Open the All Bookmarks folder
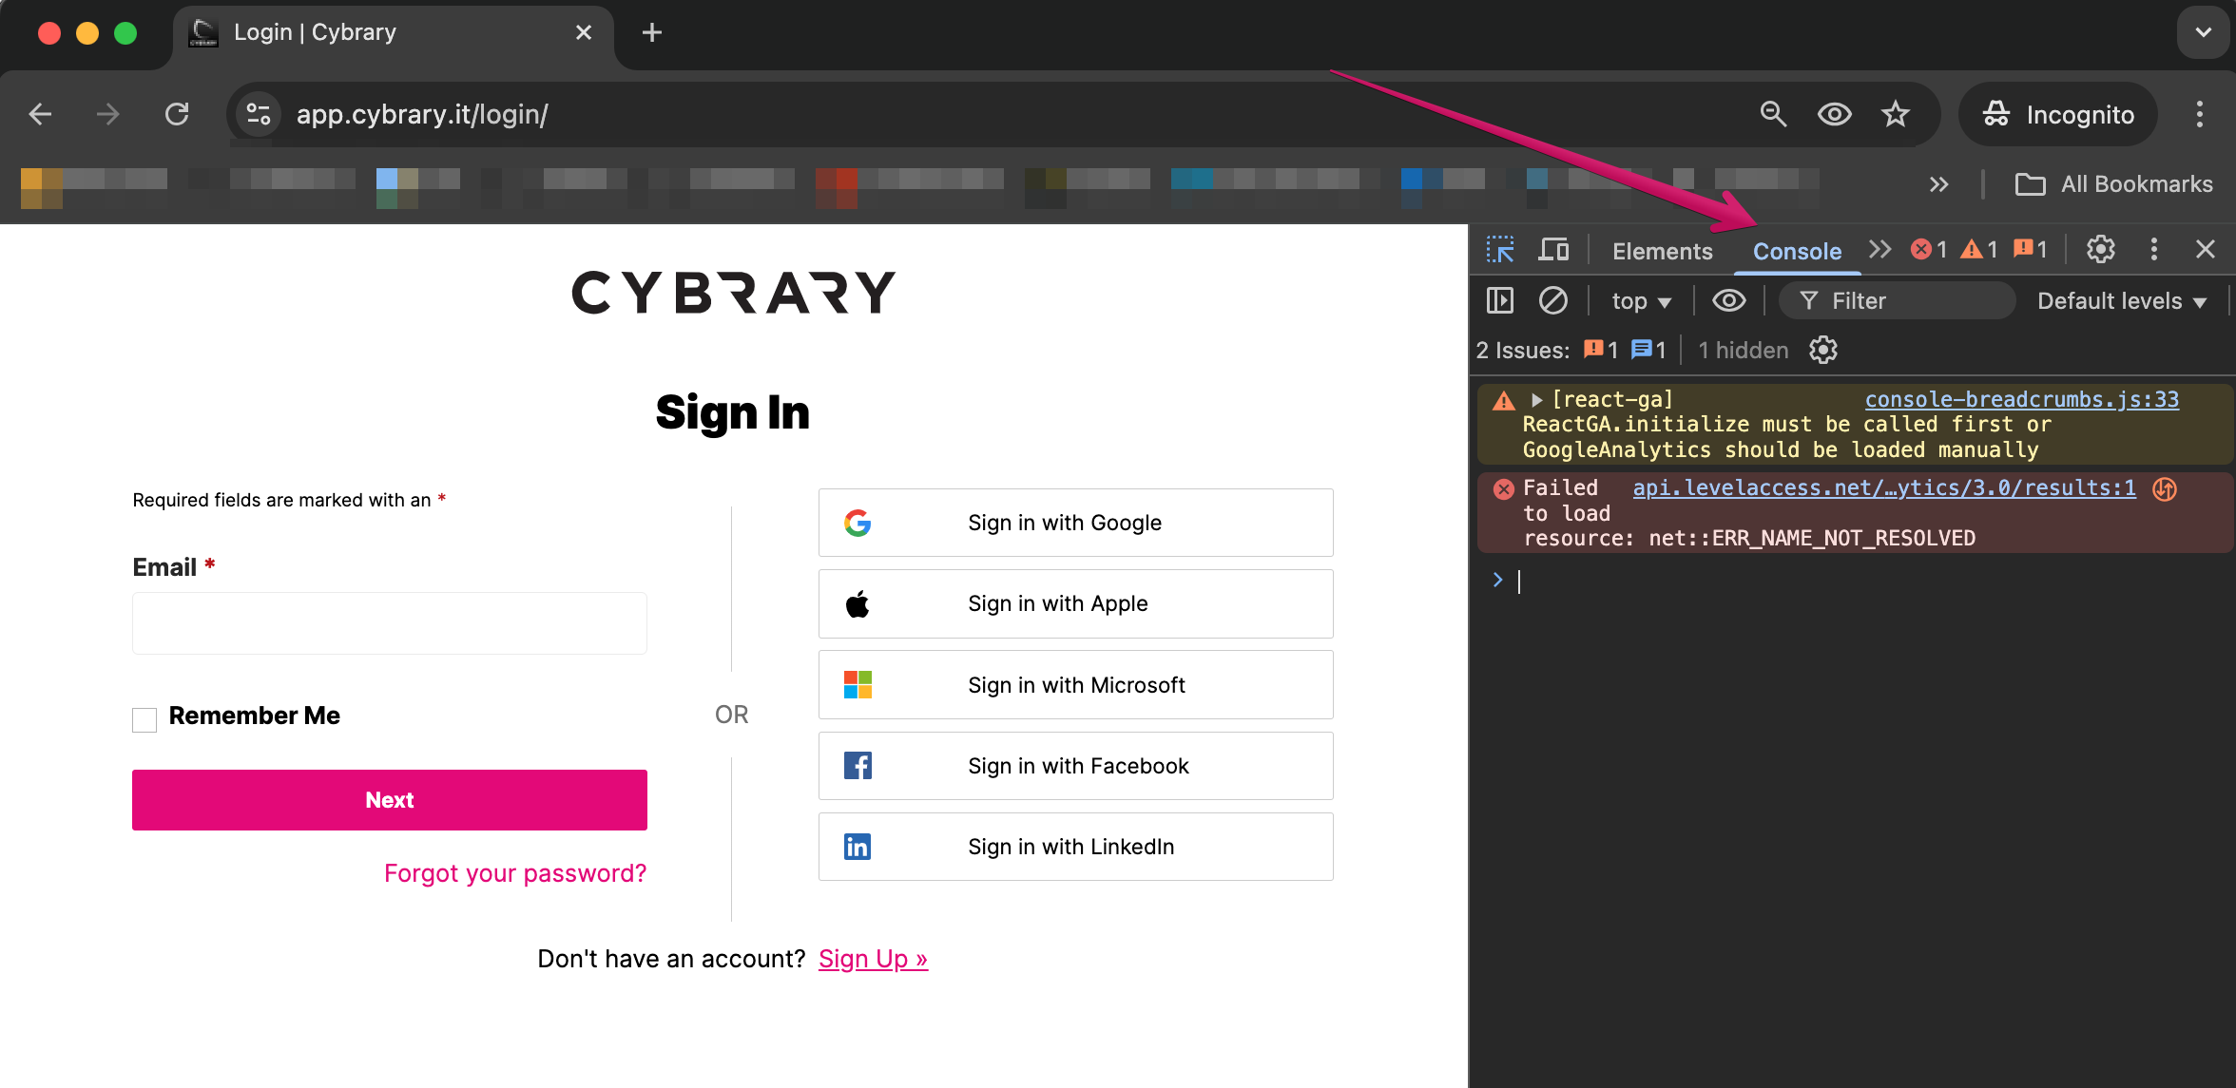The height and width of the screenshot is (1088, 2236). (2113, 184)
